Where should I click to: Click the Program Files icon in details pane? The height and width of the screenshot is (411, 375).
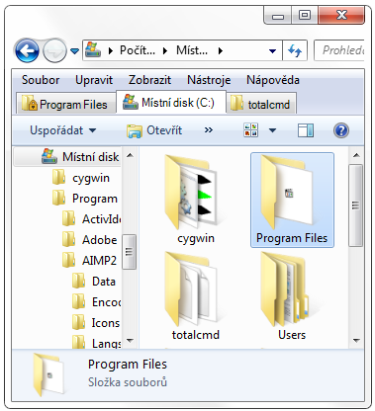48,374
